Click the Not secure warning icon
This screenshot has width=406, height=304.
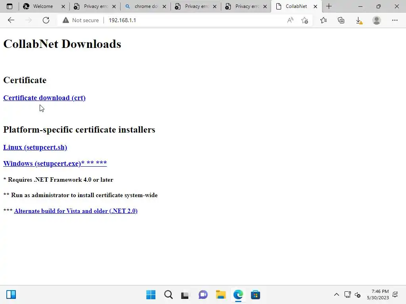(x=66, y=20)
